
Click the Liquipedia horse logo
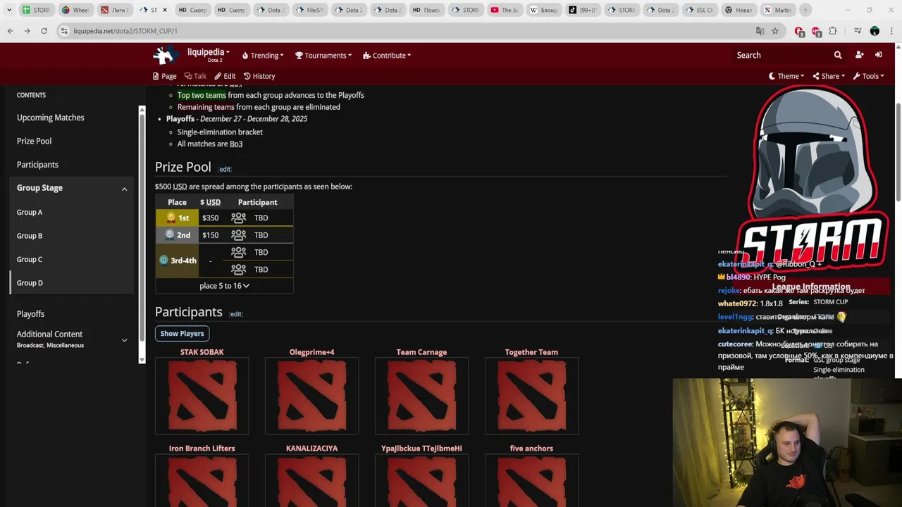pos(165,55)
